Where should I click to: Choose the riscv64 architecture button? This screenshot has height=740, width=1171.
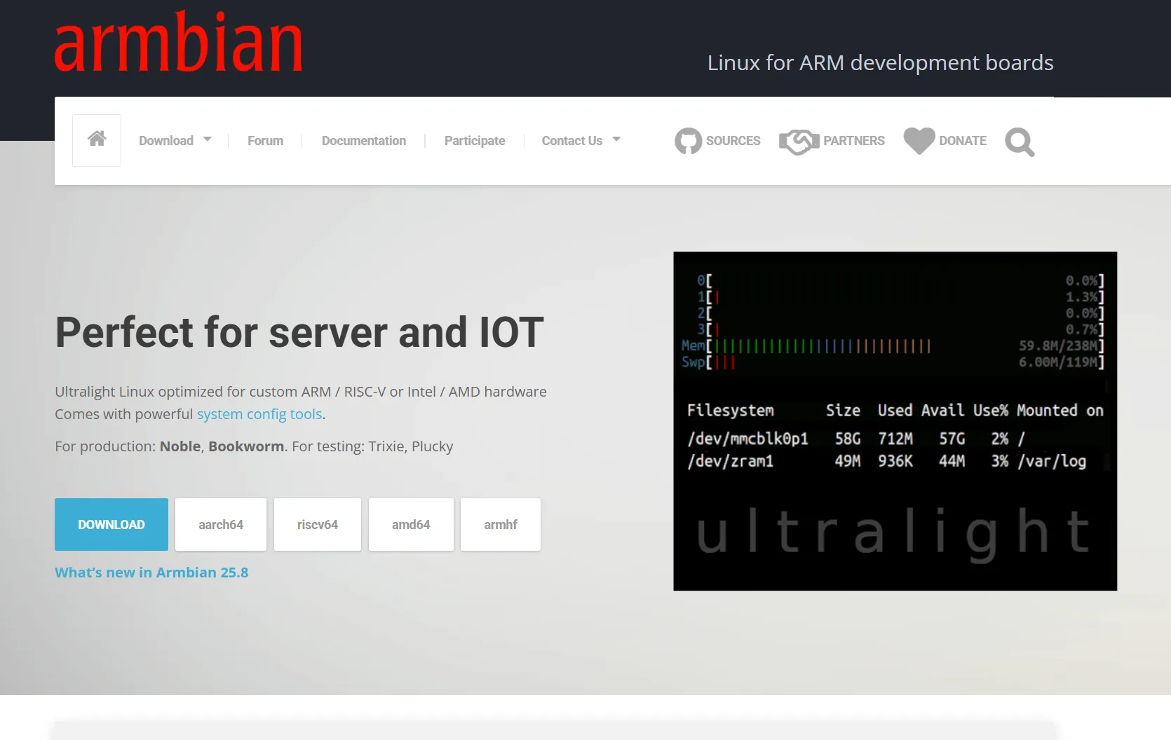317,524
